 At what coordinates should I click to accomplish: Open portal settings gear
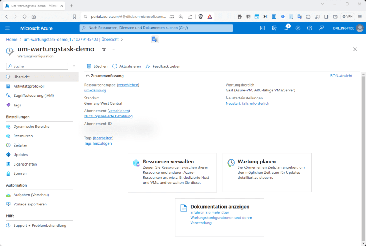click(x=298, y=28)
